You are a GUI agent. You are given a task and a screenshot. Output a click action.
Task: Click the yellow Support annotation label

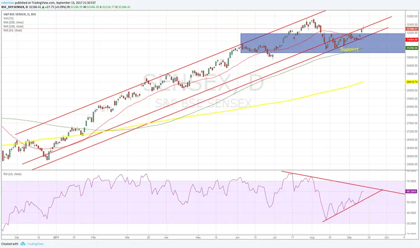[349, 49]
